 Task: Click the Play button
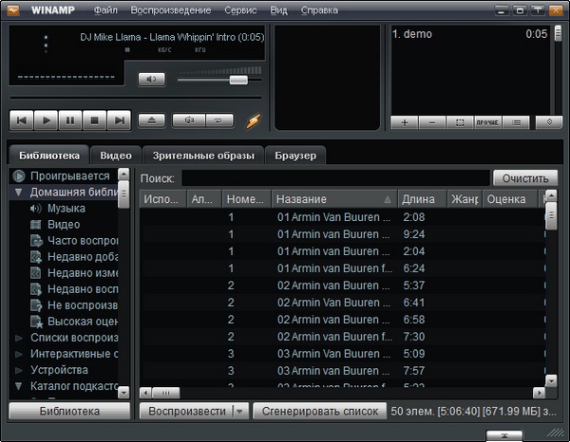tap(46, 120)
